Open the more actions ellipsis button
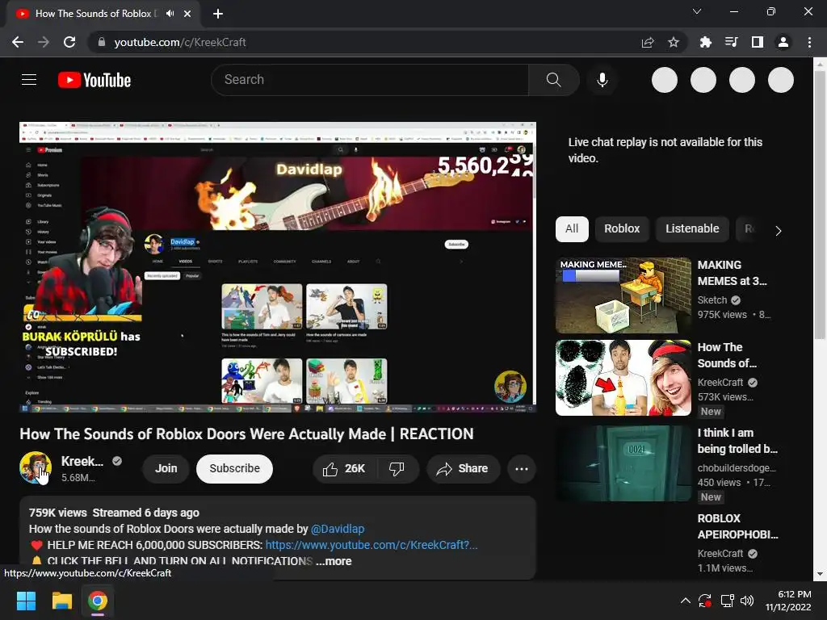827x620 pixels. [x=522, y=469]
